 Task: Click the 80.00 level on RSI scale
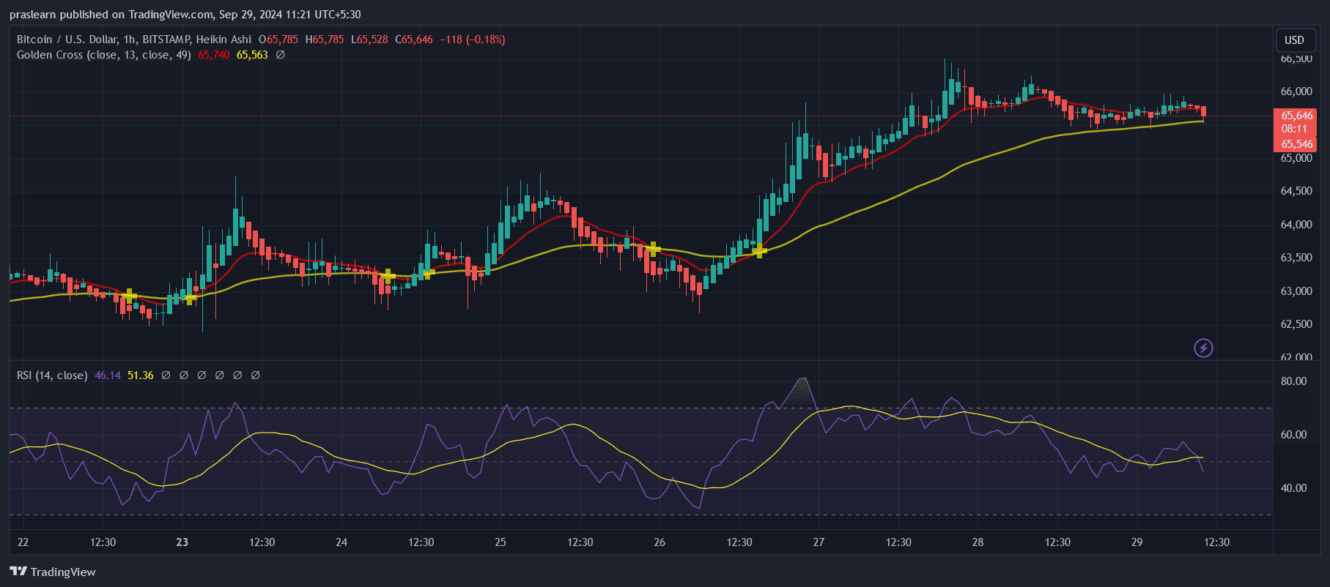(x=1293, y=381)
